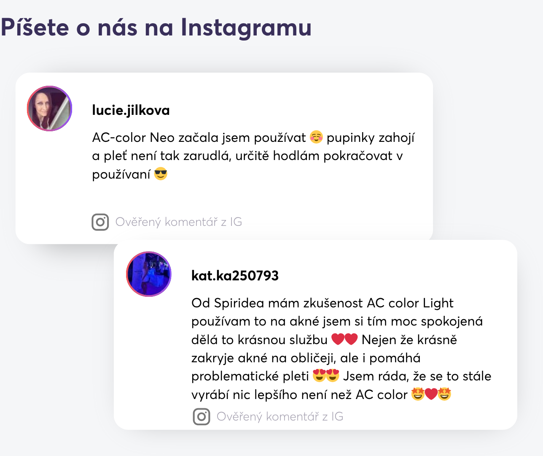Click the double red hearts after 'službu'
Screen dimensions: 543x456
pos(344,339)
